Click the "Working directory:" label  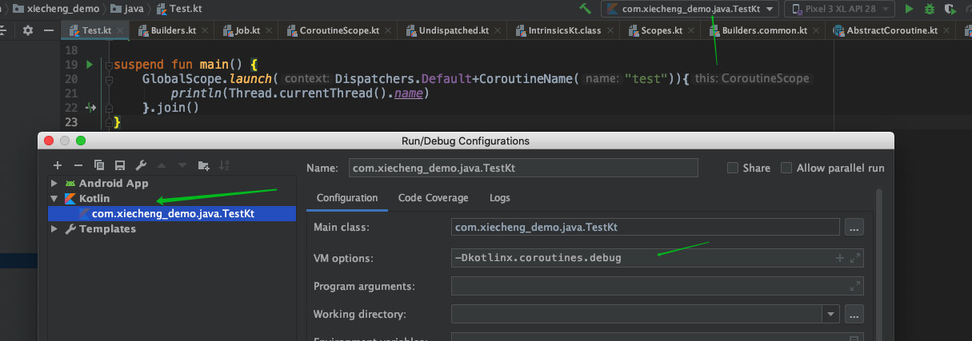360,314
